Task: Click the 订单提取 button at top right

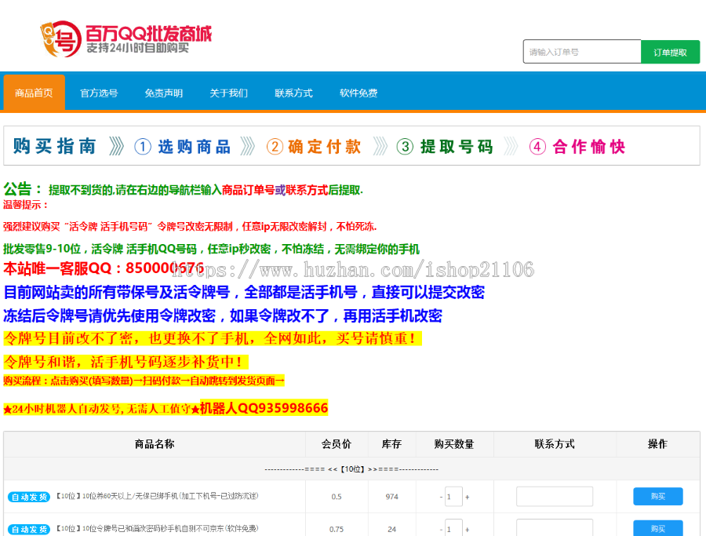Action: coord(671,51)
